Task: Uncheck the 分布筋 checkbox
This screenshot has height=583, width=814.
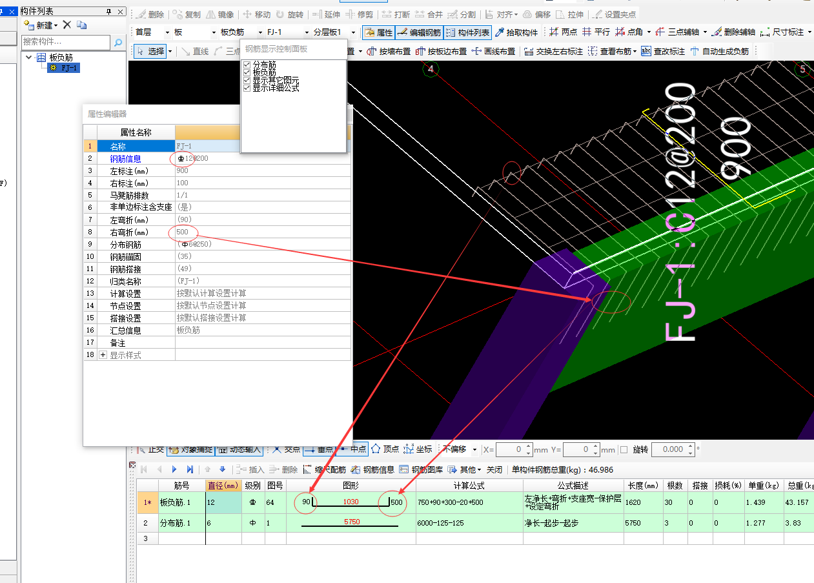Action: click(x=247, y=65)
